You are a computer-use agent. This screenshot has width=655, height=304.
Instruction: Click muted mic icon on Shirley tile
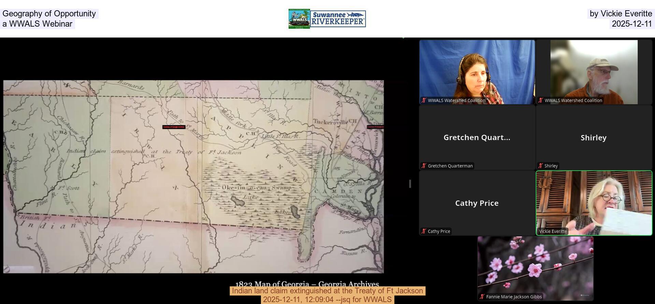(540, 166)
